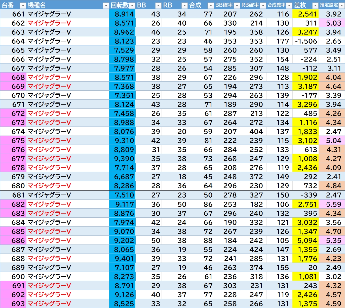The height and width of the screenshot is (308, 345).
Task: Click the 回転数 cell showing 6,687
Action: point(122,177)
